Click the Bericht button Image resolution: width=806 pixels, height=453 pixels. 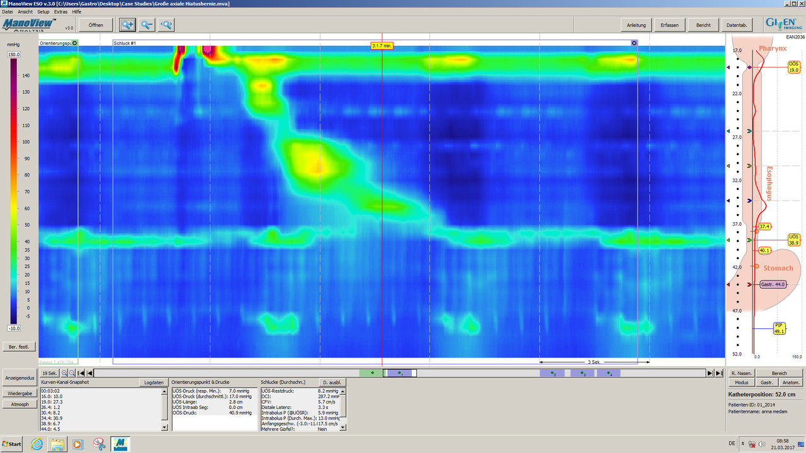(x=703, y=25)
